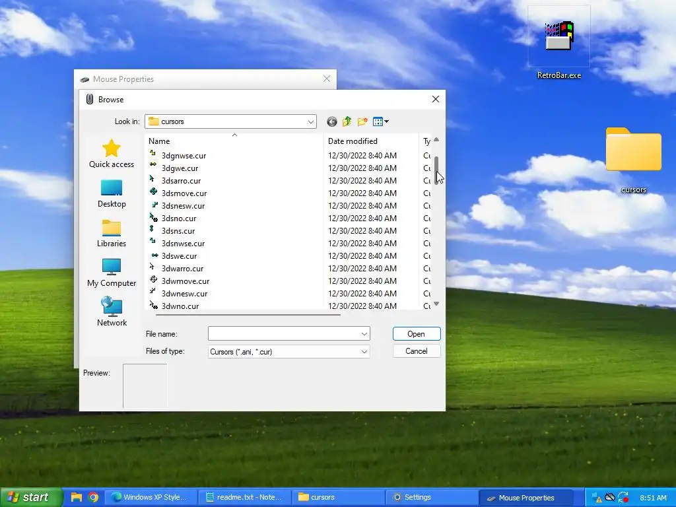Select the 3dsno.cur cursor icon

(153, 217)
